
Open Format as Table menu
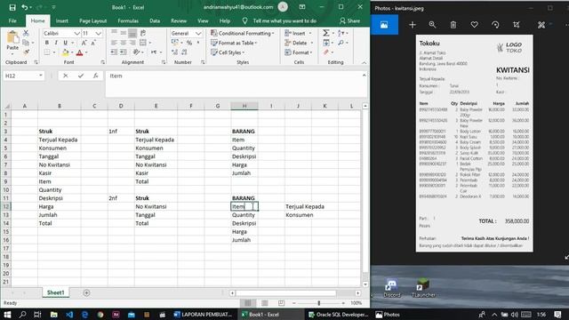pyautogui.click(x=234, y=43)
